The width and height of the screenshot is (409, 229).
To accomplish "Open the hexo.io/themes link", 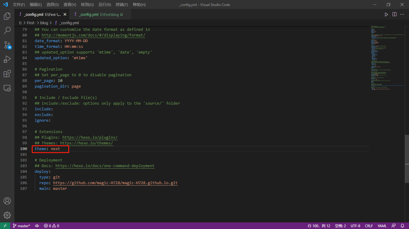I will 87,143.
